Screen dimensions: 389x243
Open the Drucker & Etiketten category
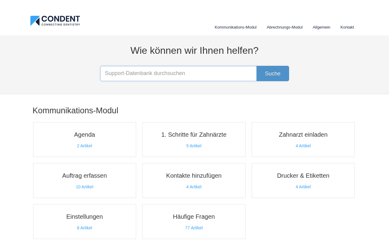[303, 176]
